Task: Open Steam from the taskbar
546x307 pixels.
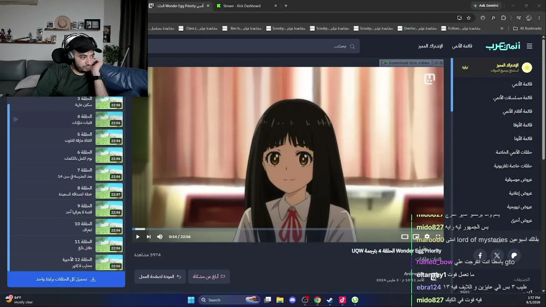Action: point(330,300)
